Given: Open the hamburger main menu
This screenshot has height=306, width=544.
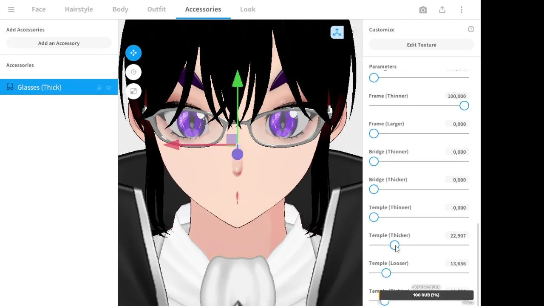Looking at the screenshot, I should [x=11, y=9].
